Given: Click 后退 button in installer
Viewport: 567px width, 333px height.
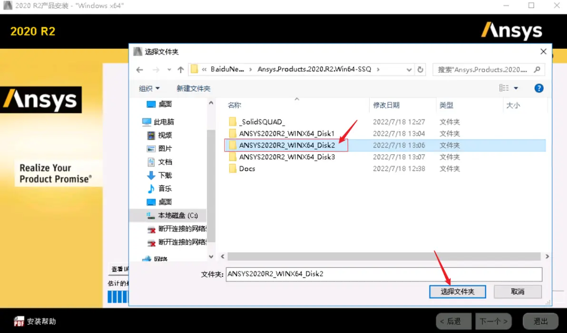Looking at the screenshot, I should click(454, 321).
